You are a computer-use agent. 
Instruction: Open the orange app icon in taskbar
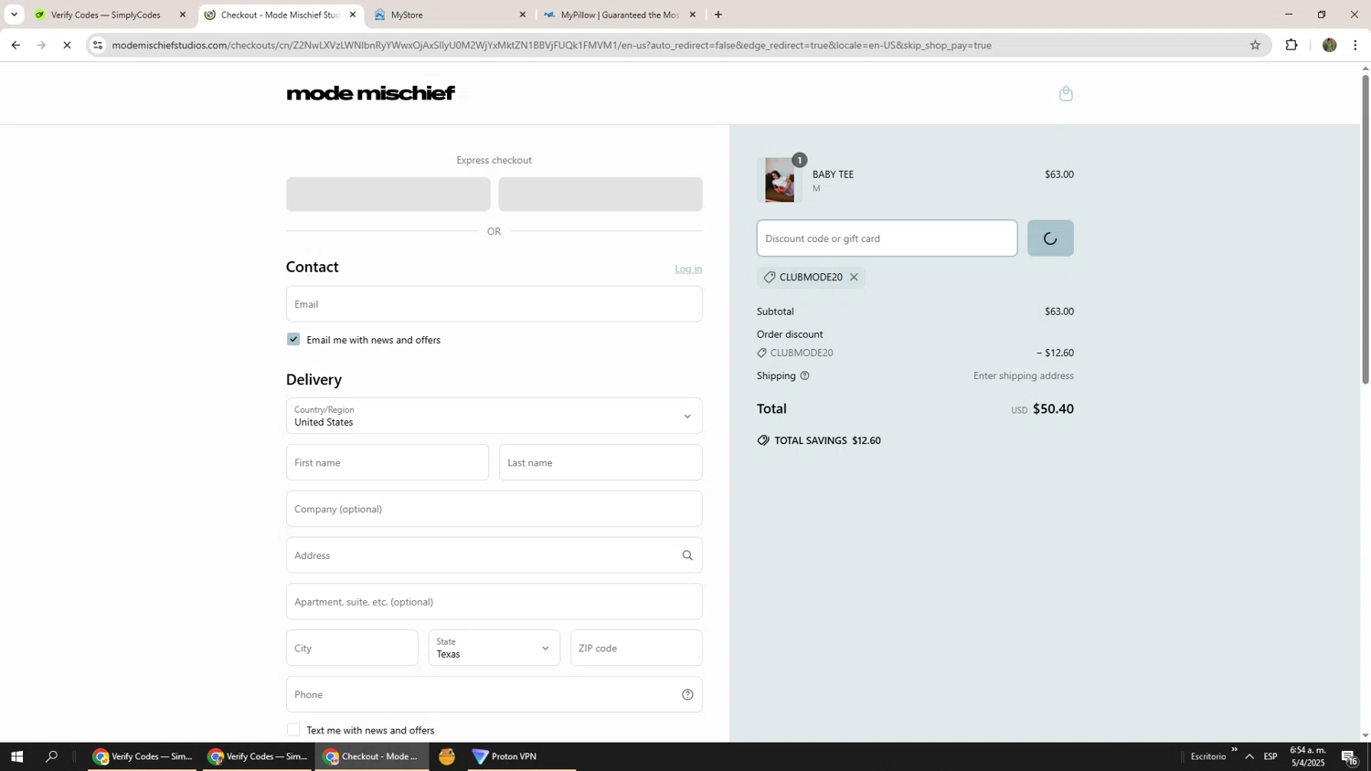(x=447, y=756)
